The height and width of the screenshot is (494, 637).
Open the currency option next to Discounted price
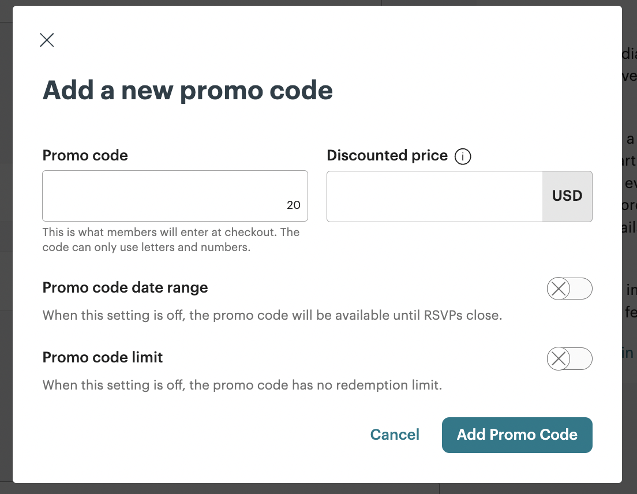click(x=567, y=196)
